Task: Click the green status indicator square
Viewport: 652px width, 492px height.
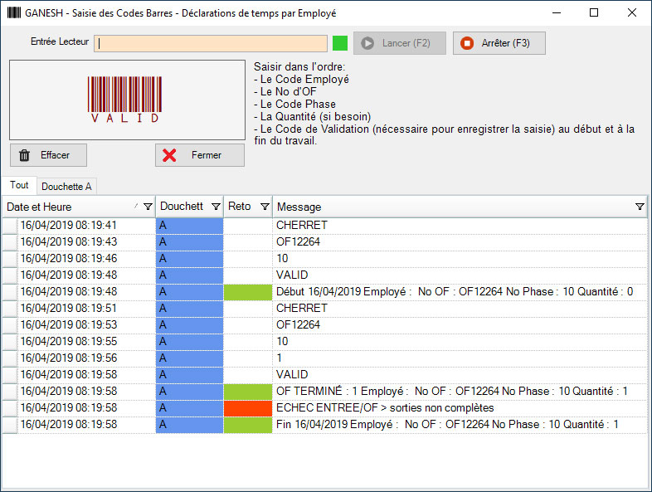Action: click(339, 43)
